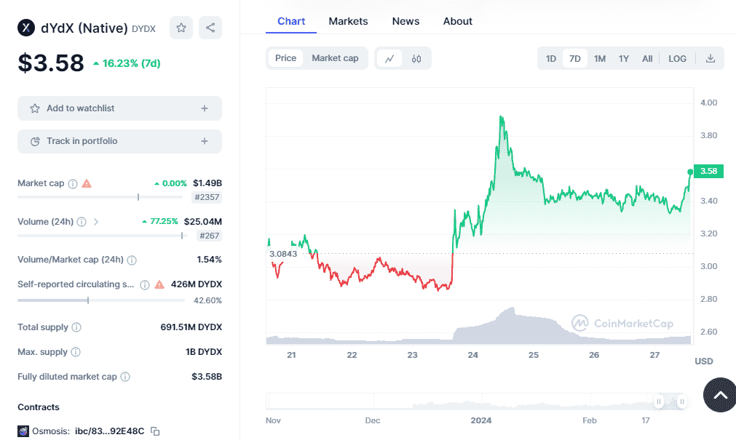This screenshot has height=440, width=736.
Task: Click the Osmosis network icon
Action: tap(23, 431)
